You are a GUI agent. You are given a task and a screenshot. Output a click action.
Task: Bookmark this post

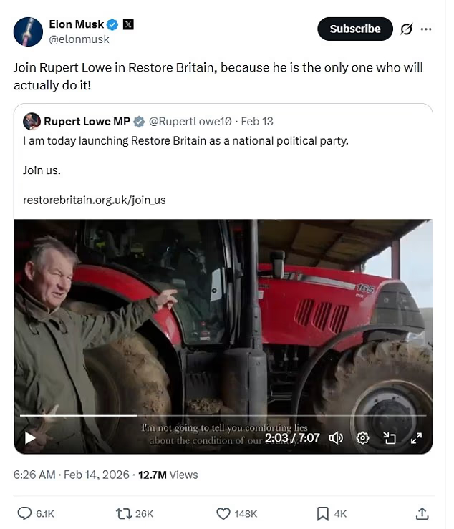(x=323, y=513)
